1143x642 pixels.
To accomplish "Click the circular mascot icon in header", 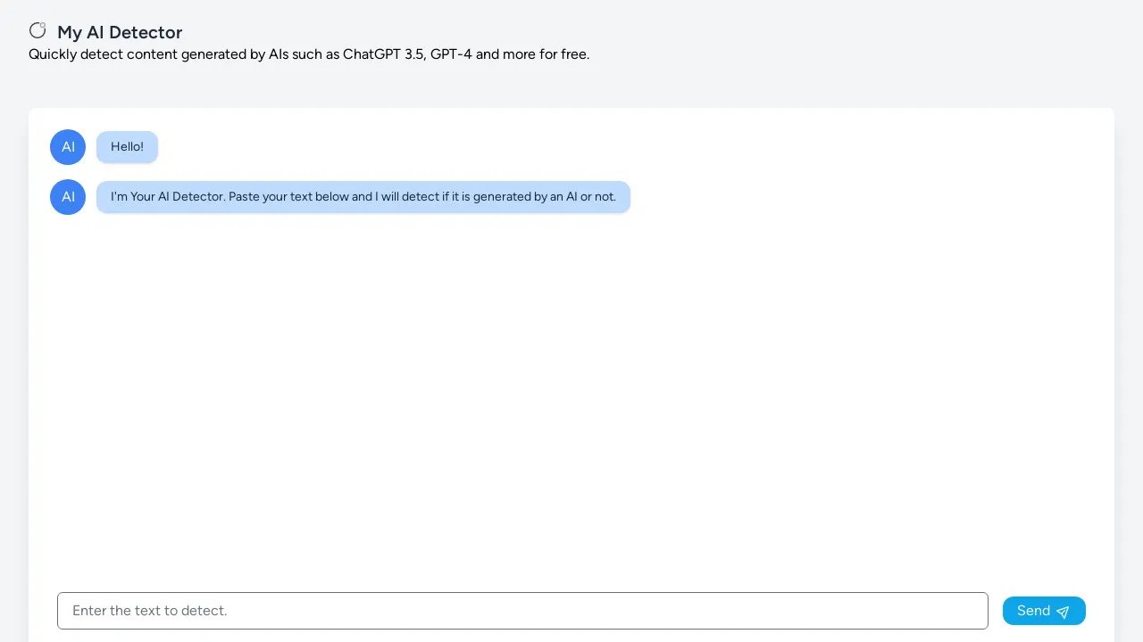I will (38, 30).
